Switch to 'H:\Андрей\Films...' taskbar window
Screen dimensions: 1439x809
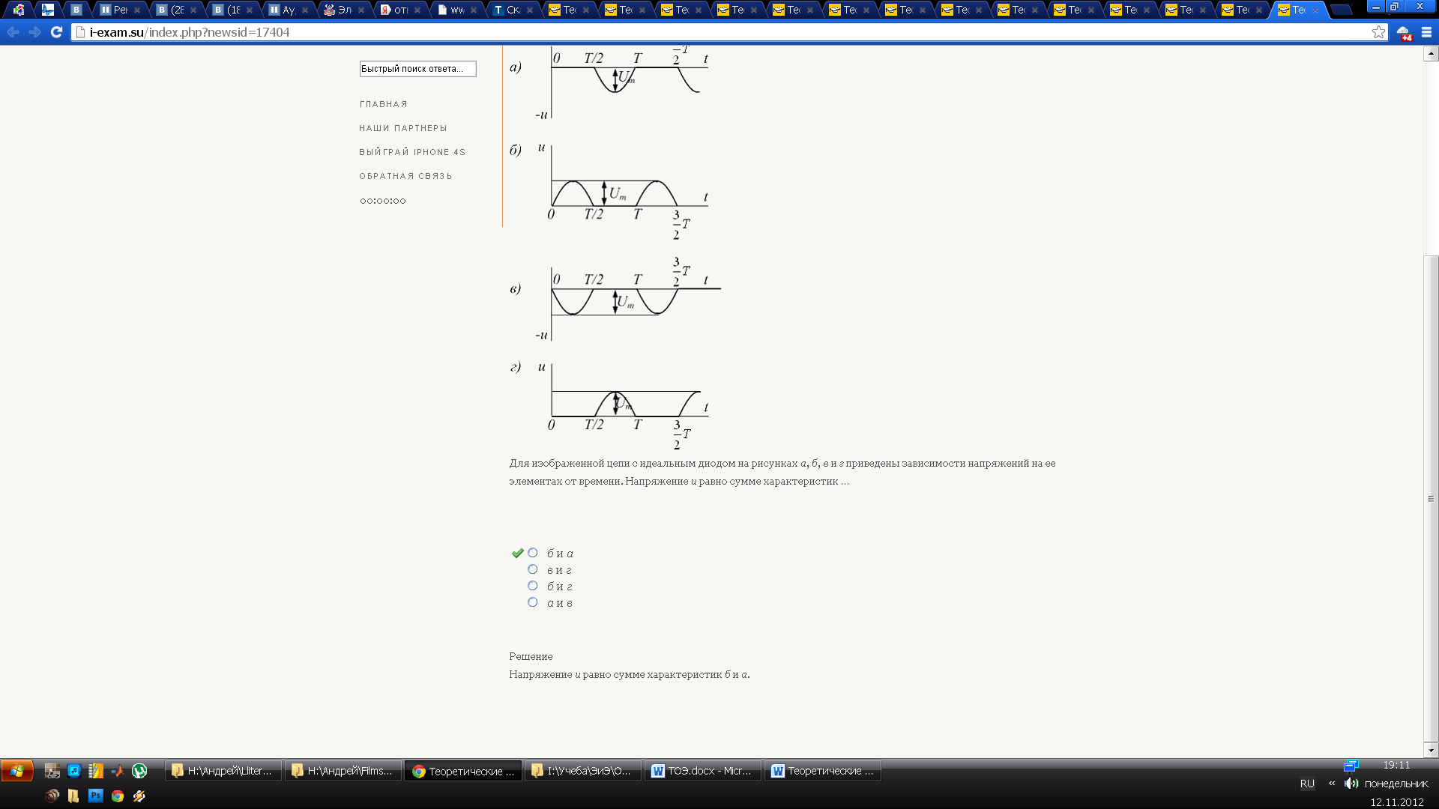pyautogui.click(x=343, y=771)
